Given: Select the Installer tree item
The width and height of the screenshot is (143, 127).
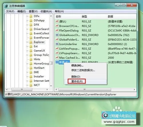Looking at the screenshot, I should pos(39,77).
